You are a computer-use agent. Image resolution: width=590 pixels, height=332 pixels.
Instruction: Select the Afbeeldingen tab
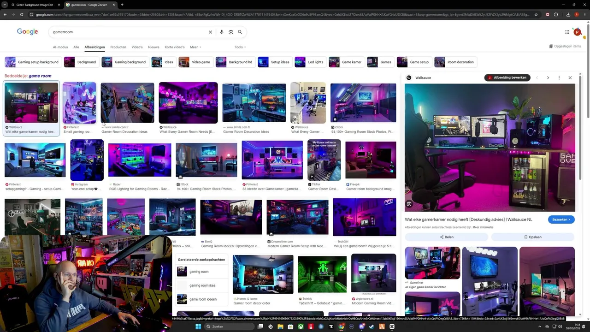pyautogui.click(x=94, y=47)
